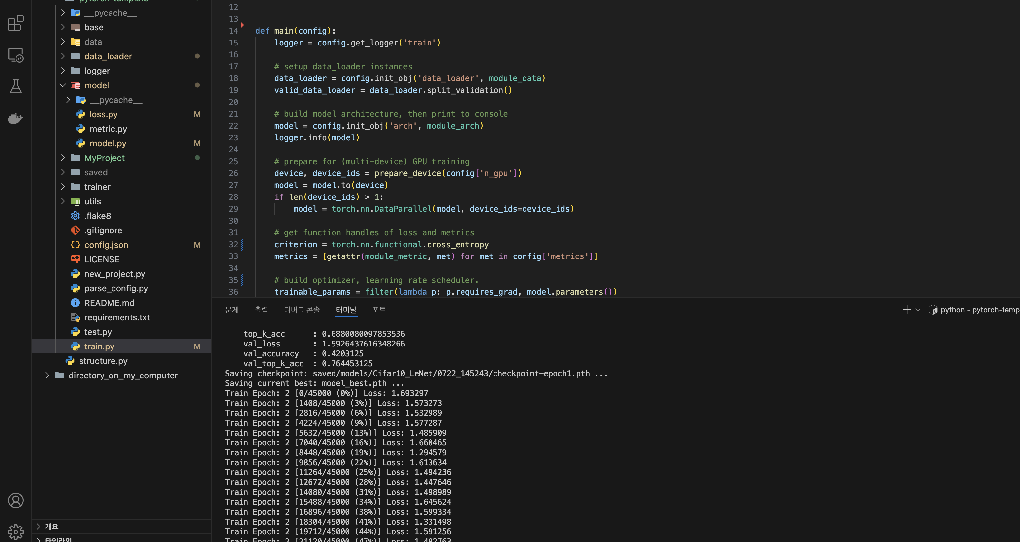The width and height of the screenshot is (1020, 542).
Task: Open the Testing flask icon
Action: coord(16,86)
